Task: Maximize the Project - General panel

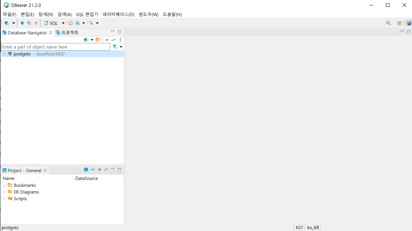Action: point(119,170)
